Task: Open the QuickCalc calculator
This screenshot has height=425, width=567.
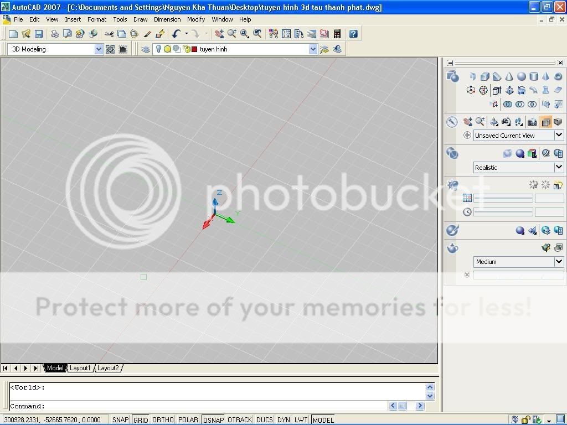Action: click(x=337, y=34)
